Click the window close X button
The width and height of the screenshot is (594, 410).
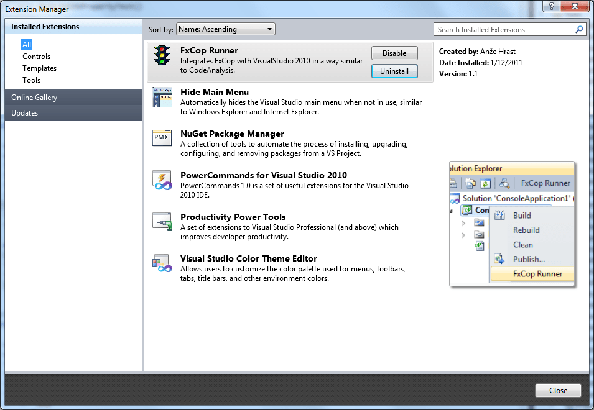pyautogui.click(x=574, y=6)
